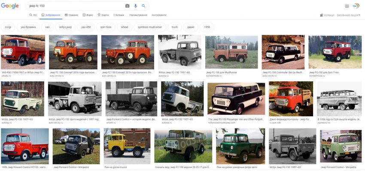
Task: Filter by the '1956' chip
Action: coord(207,27)
